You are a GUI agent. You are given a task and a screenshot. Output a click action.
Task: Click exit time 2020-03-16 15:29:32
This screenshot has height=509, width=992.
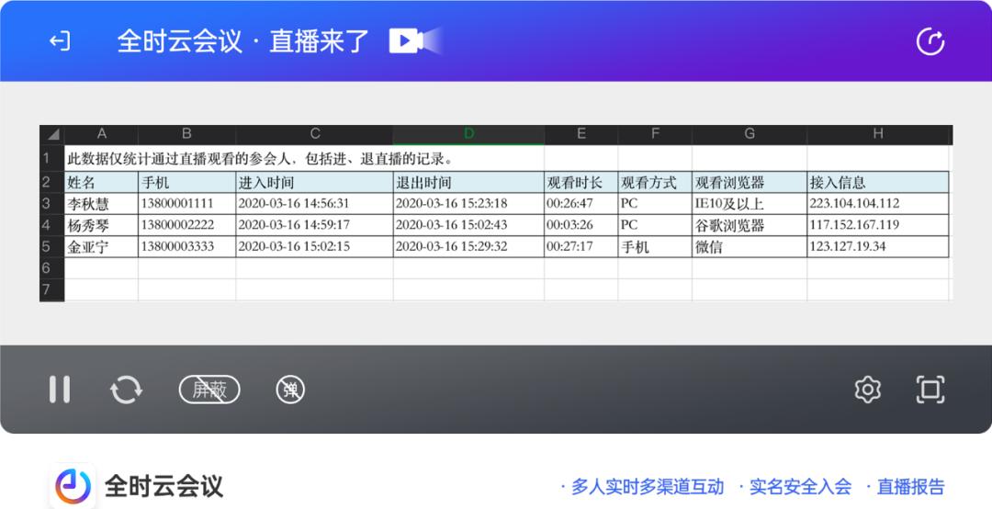pyautogui.click(x=468, y=247)
